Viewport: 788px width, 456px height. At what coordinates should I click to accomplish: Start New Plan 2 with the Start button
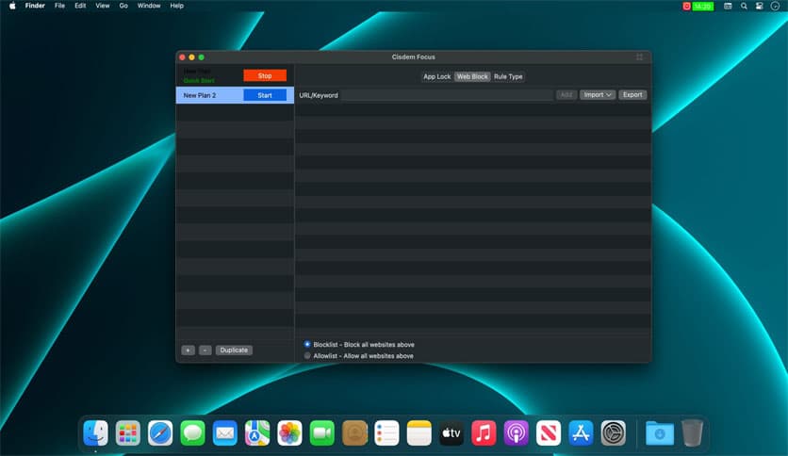(x=264, y=95)
